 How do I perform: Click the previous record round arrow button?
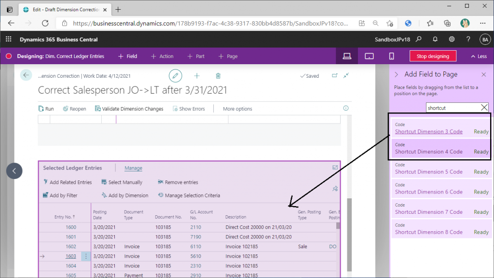pyautogui.click(x=14, y=171)
